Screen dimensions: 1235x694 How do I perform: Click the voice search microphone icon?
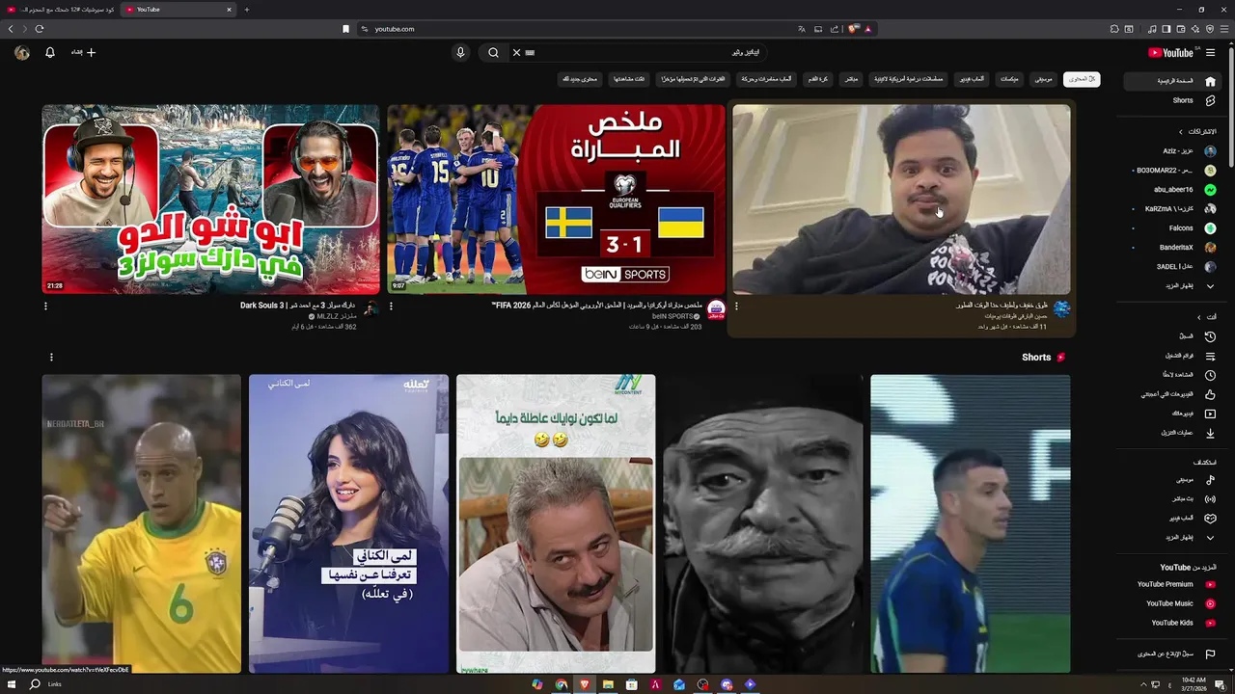pos(460,52)
